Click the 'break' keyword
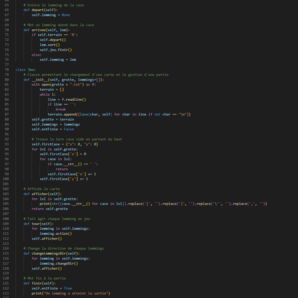 pyautogui.click(x=61, y=109)
